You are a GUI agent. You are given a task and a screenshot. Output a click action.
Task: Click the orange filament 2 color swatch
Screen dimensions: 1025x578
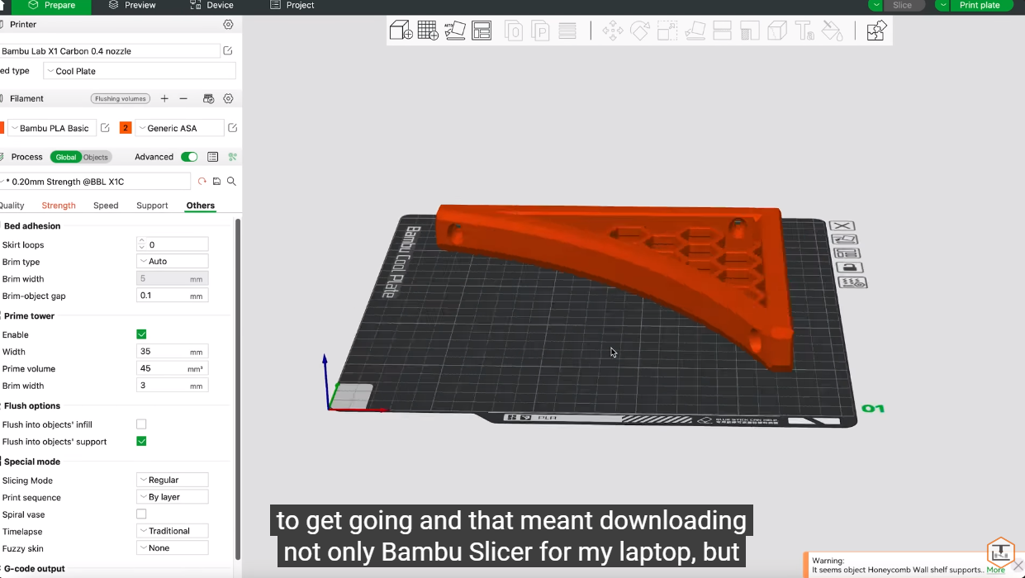pyautogui.click(x=126, y=128)
